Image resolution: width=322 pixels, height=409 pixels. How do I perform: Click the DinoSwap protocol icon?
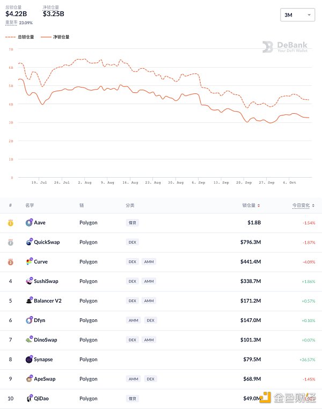pyautogui.click(x=29, y=340)
